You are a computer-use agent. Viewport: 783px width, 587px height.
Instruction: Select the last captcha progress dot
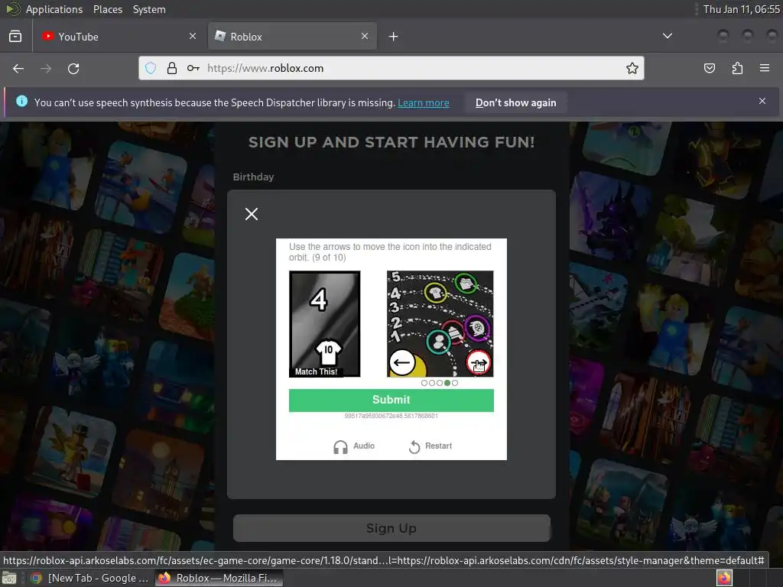click(455, 383)
